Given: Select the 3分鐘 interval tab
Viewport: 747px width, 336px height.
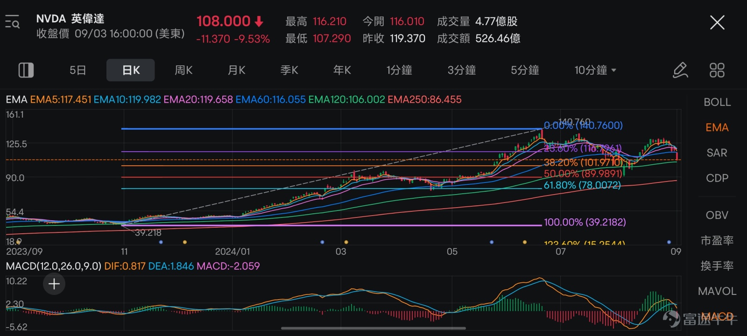Looking at the screenshot, I should coord(462,70).
